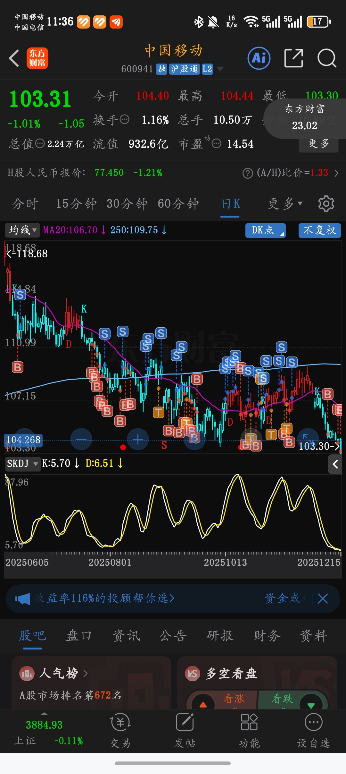Tap the H股人民币报价 77.450 value
346x774 pixels.
109,173
